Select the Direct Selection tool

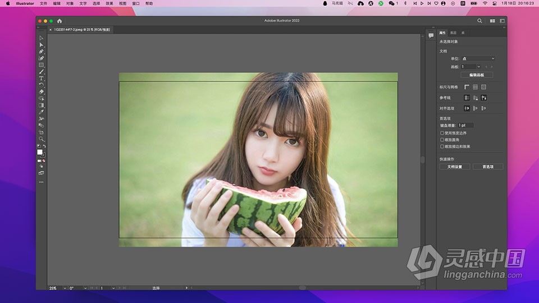click(41, 45)
